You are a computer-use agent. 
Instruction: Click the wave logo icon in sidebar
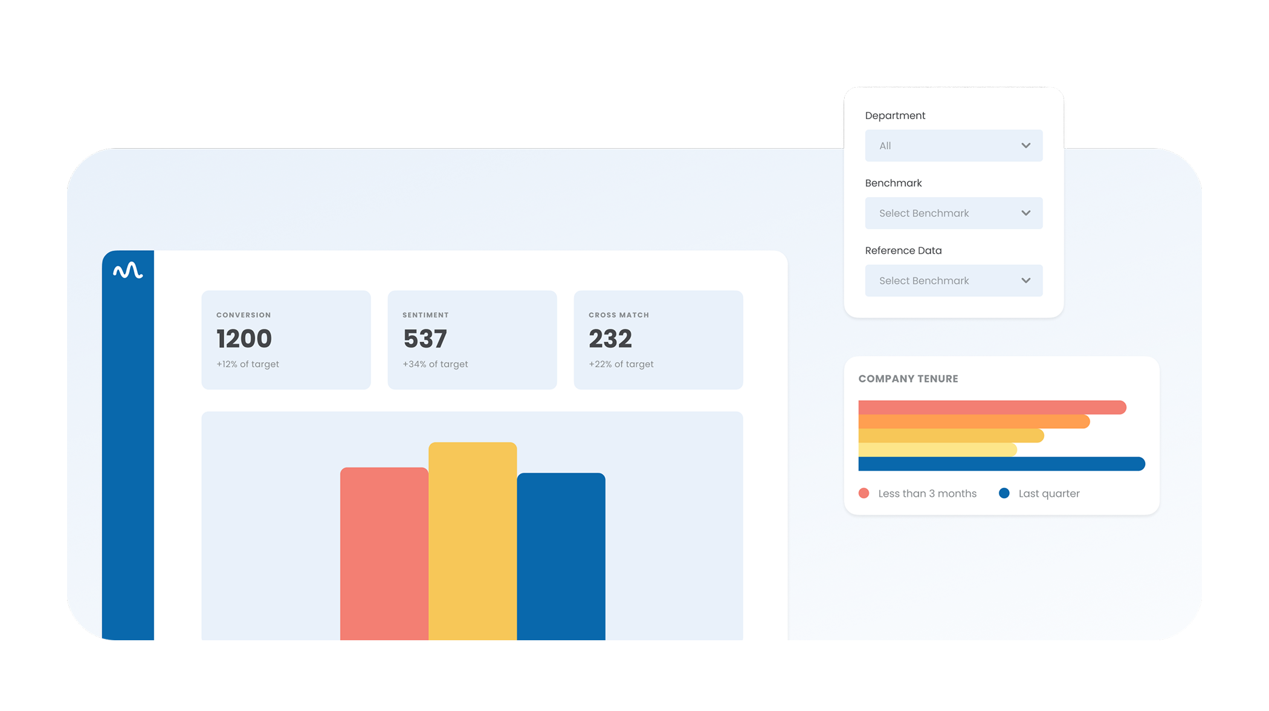tap(128, 270)
